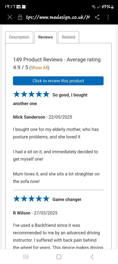Tap the reviewer name R Wilson
This screenshot has height=264, width=118.
click(22, 213)
